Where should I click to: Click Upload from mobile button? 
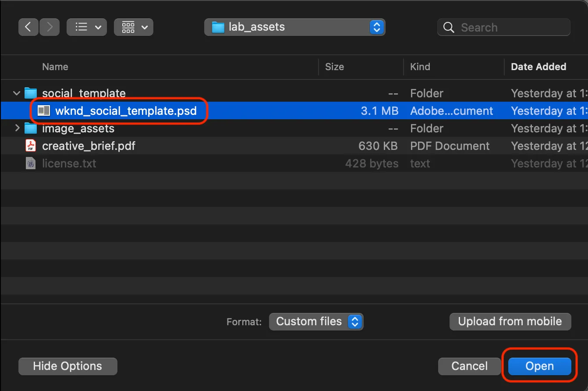tap(510, 321)
